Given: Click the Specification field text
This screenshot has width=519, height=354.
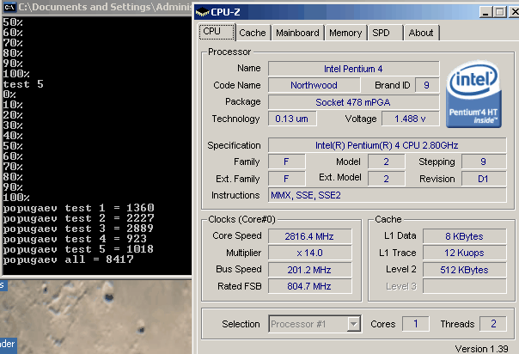Looking at the screenshot, I should (387, 145).
